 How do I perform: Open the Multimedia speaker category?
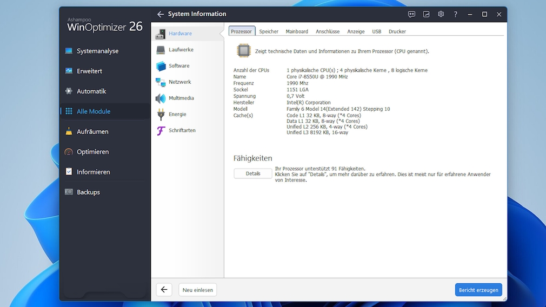pos(181,98)
